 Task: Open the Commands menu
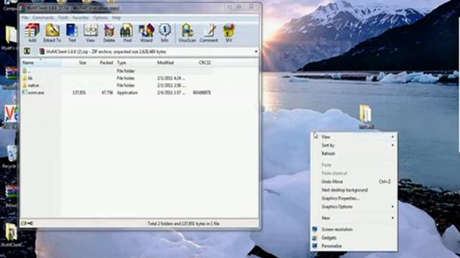43,18
